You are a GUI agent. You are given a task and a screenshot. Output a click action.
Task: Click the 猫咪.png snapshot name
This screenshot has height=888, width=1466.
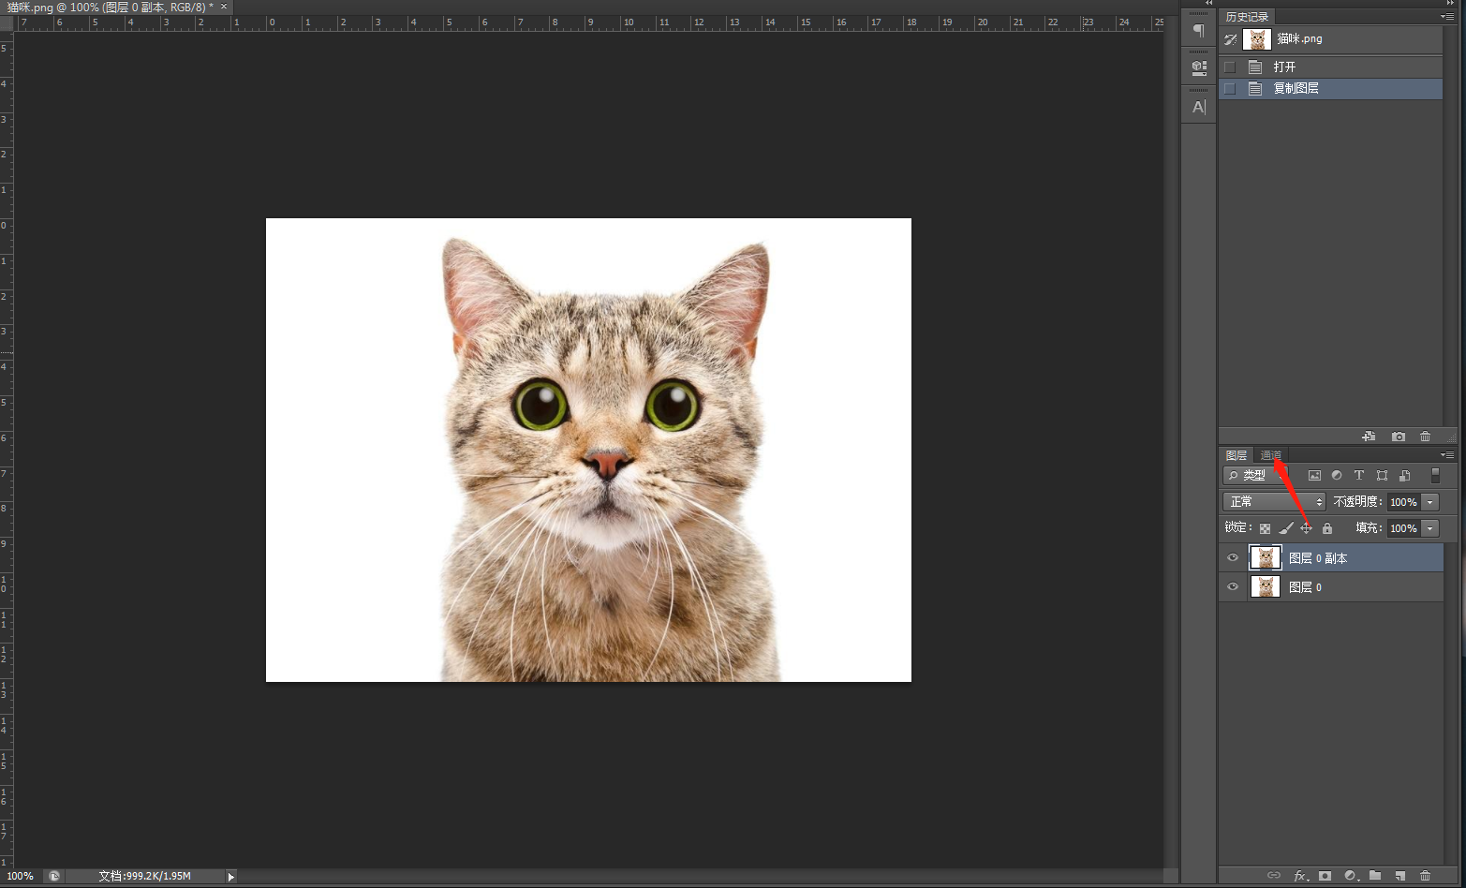tap(1299, 39)
